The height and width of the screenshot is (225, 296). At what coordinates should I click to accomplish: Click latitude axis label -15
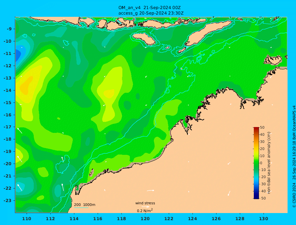click(x=7, y=102)
